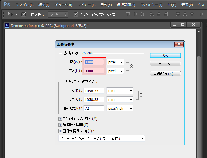Click the ドキュメントのサイズ group label
207x158 pixels.
pyautogui.click(x=81, y=82)
